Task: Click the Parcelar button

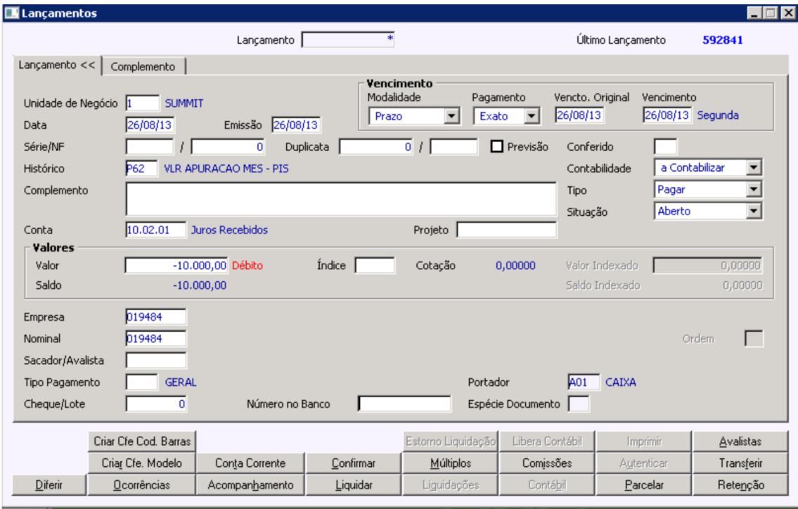Action: (x=644, y=485)
